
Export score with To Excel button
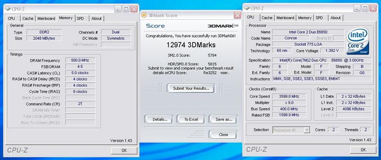pos(191,119)
